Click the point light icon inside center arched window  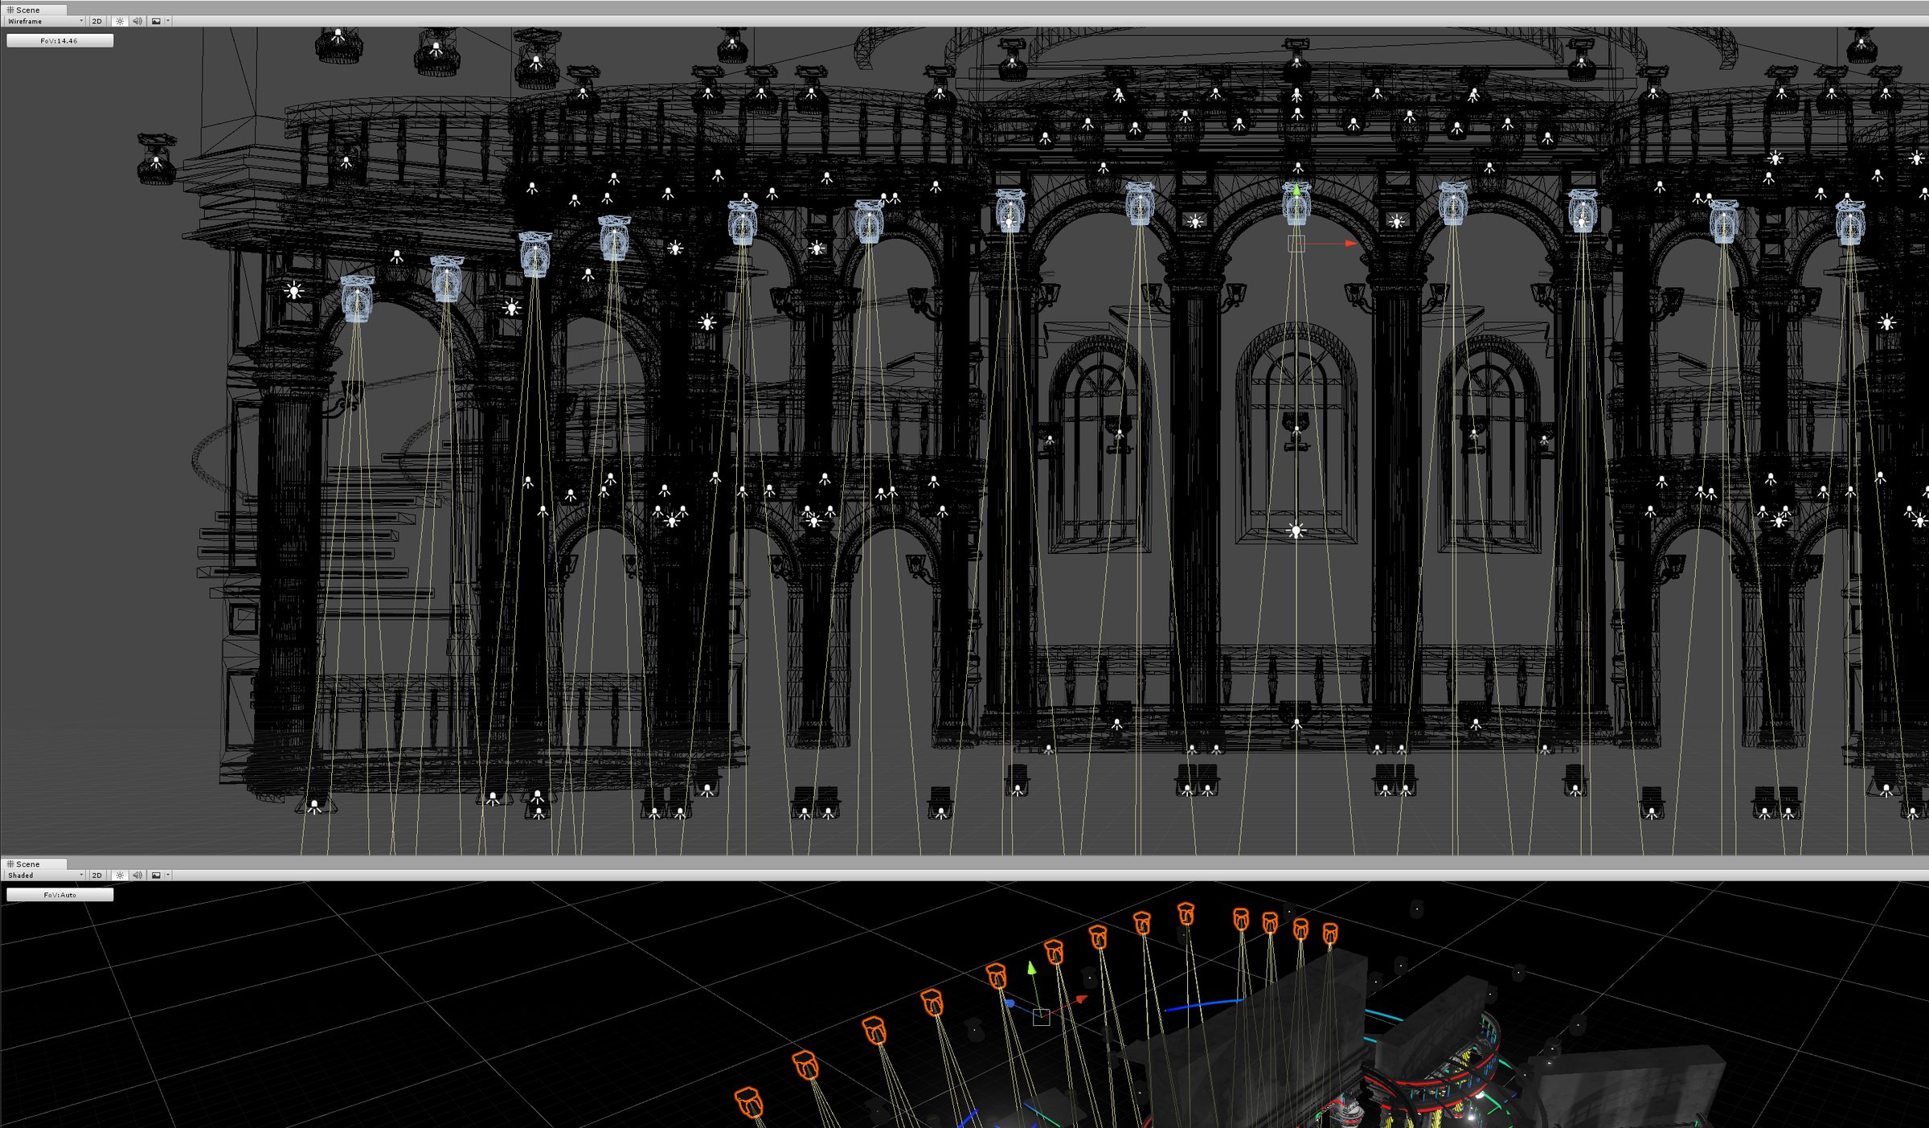coord(1296,531)
